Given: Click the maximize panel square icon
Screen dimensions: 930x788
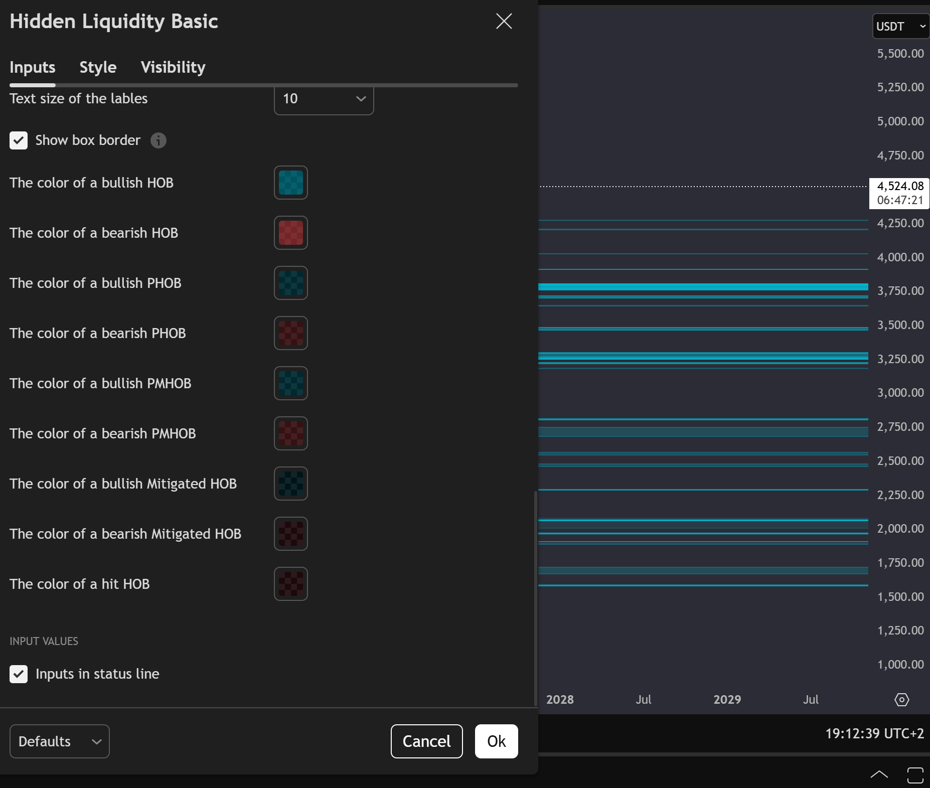Looking at the screenshot, I should [915, 775].
